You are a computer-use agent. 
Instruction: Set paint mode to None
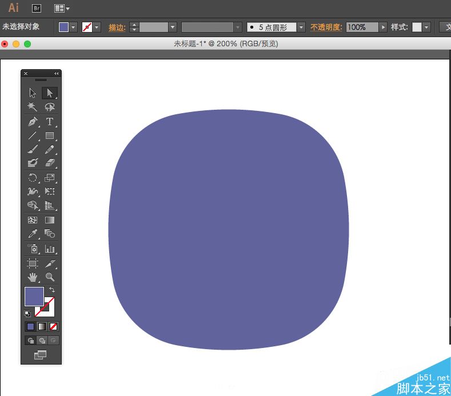click(54, 326)
